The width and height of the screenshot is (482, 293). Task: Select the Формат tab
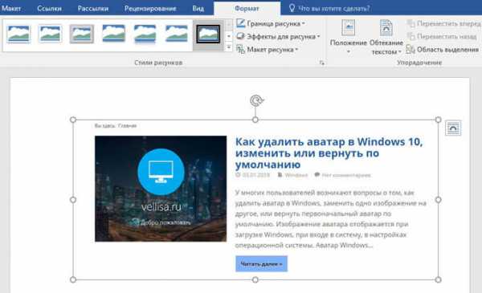(x=247, y=9)
